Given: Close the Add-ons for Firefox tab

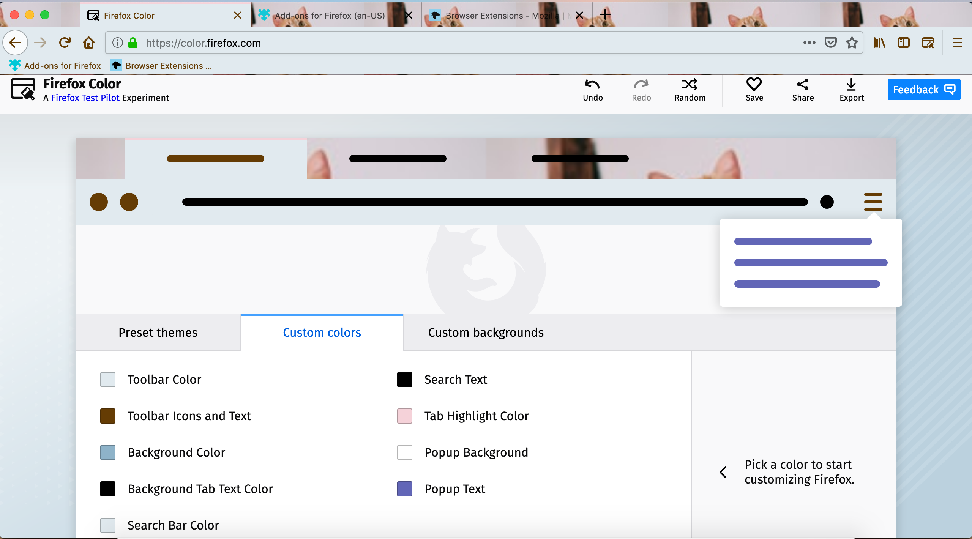Looking at the screenshot, I should tap(409, 15).
